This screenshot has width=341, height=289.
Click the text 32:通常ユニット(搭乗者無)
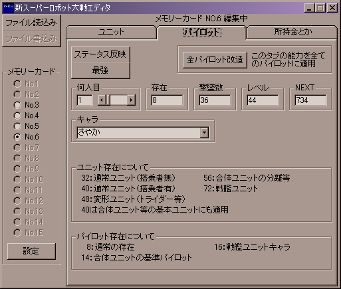[x=128, y=178]
